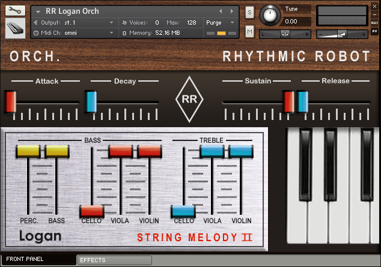The height and width of the screenshot is (267, 381).
Task: Click the red bass VIOLIN fader cap
Action: tap(150, 152)
